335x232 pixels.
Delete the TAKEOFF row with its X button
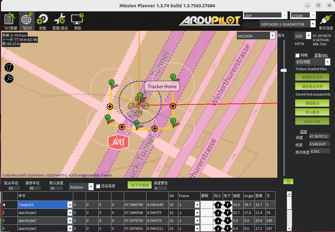coord(207,205)
